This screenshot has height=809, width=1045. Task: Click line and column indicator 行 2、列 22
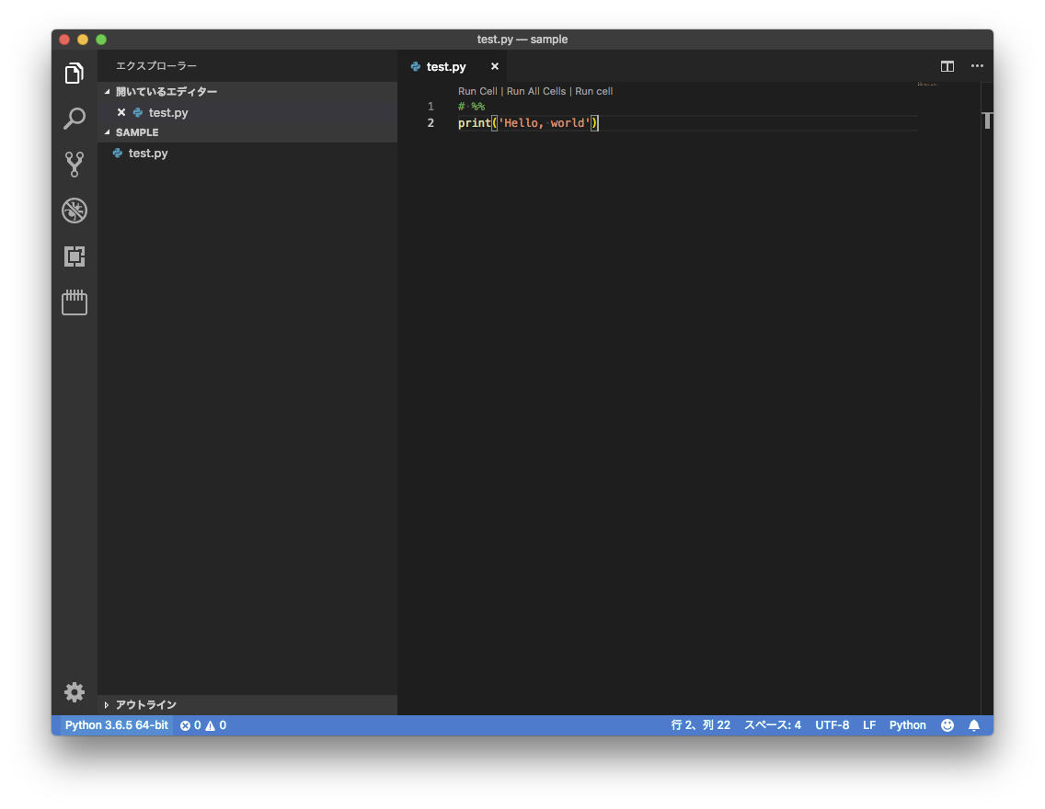pos(700,725)
